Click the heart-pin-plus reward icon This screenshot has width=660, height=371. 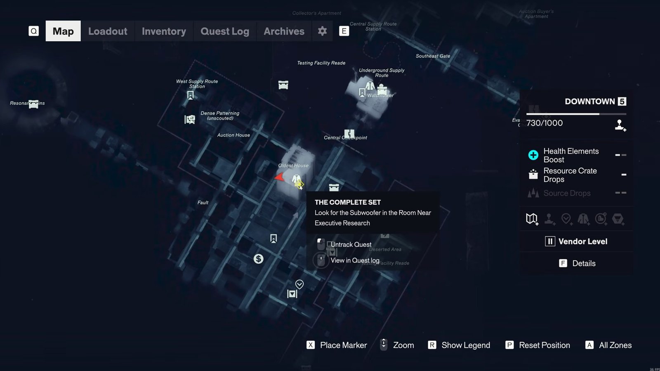click(x=566, y=219)
